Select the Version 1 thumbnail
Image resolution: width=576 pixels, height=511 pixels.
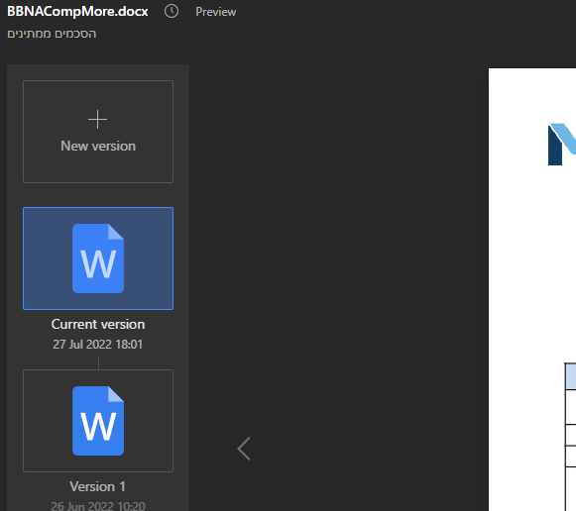pos(98,421)
